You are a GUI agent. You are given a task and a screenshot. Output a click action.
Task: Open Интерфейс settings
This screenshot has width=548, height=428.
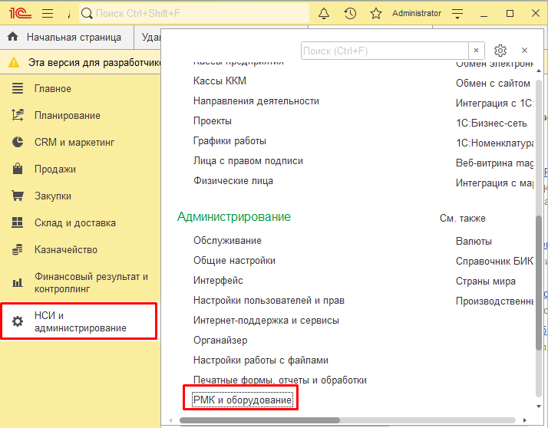click(x=218, y=280)
